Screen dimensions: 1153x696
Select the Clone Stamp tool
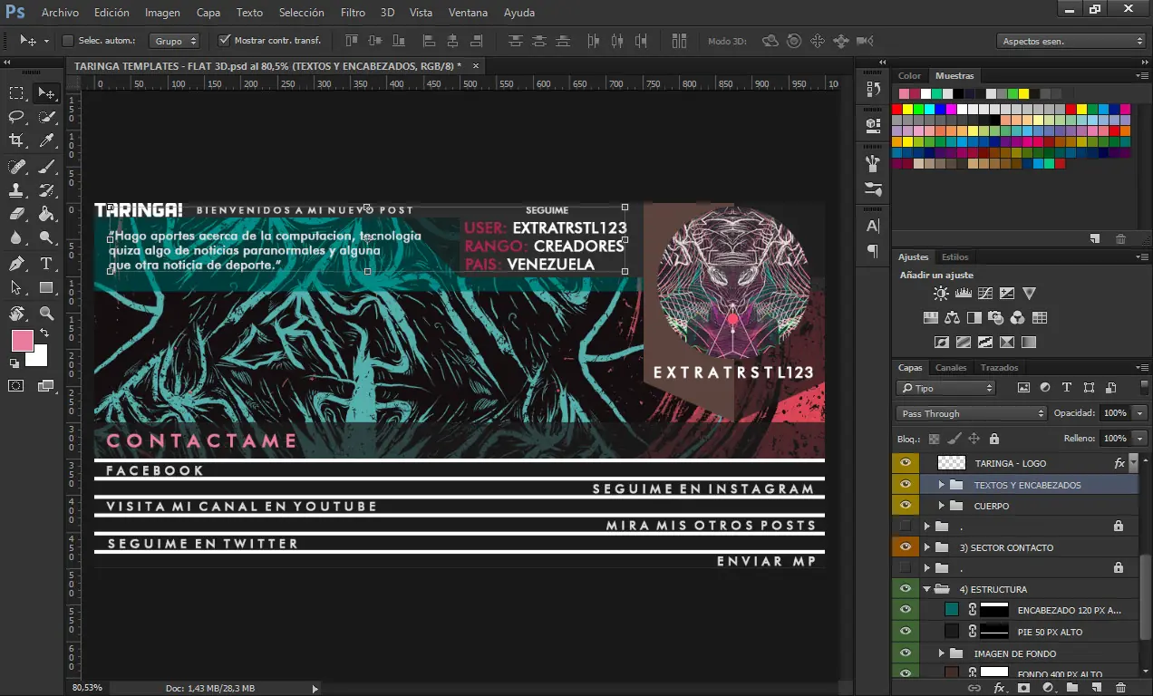(x=16, y=190)
